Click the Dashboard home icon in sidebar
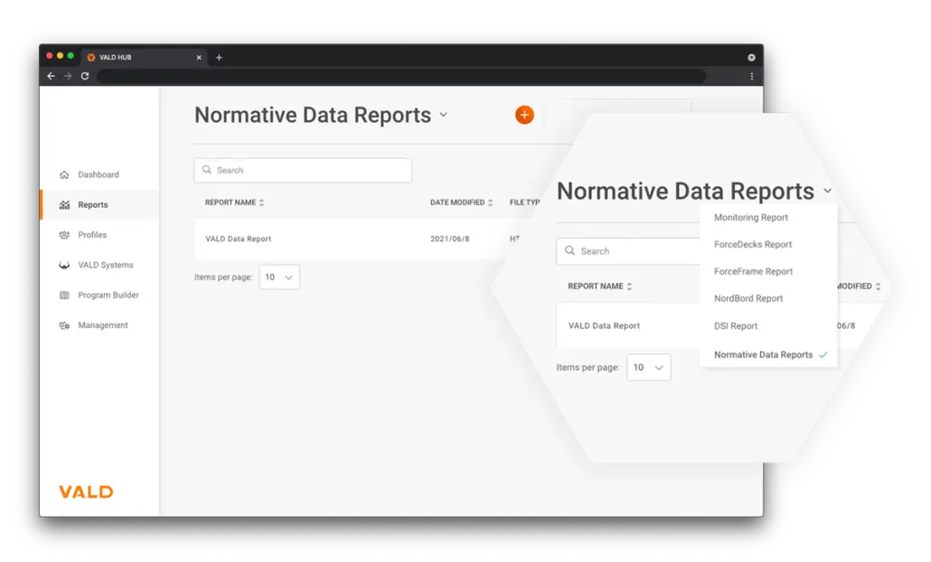The image size is (931, 562). [x=64, y=175]
